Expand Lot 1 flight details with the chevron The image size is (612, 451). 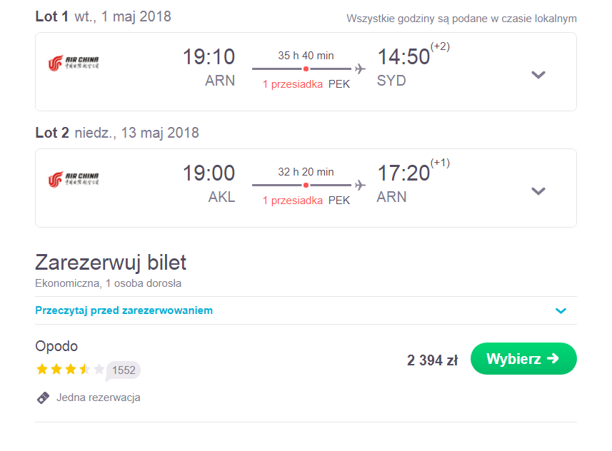pos(538,74)
